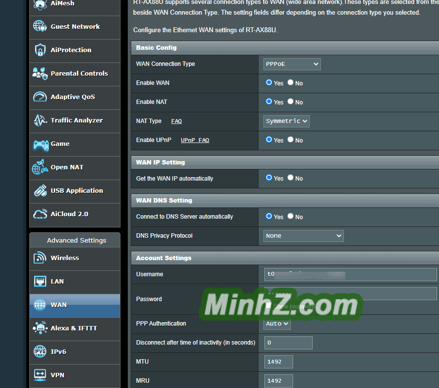Click the Adaptive QoS gauge icon

40,97
